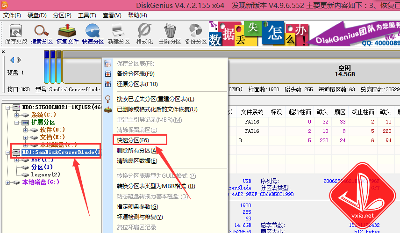Click the Quick Partition (快速分区) toolbar icon

click(93, 34)
